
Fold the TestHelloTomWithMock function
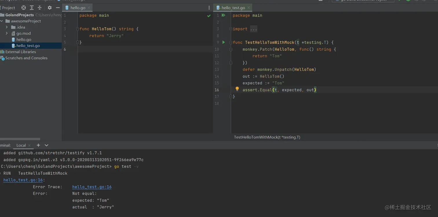pyautogui.click(x=231, y=42)
